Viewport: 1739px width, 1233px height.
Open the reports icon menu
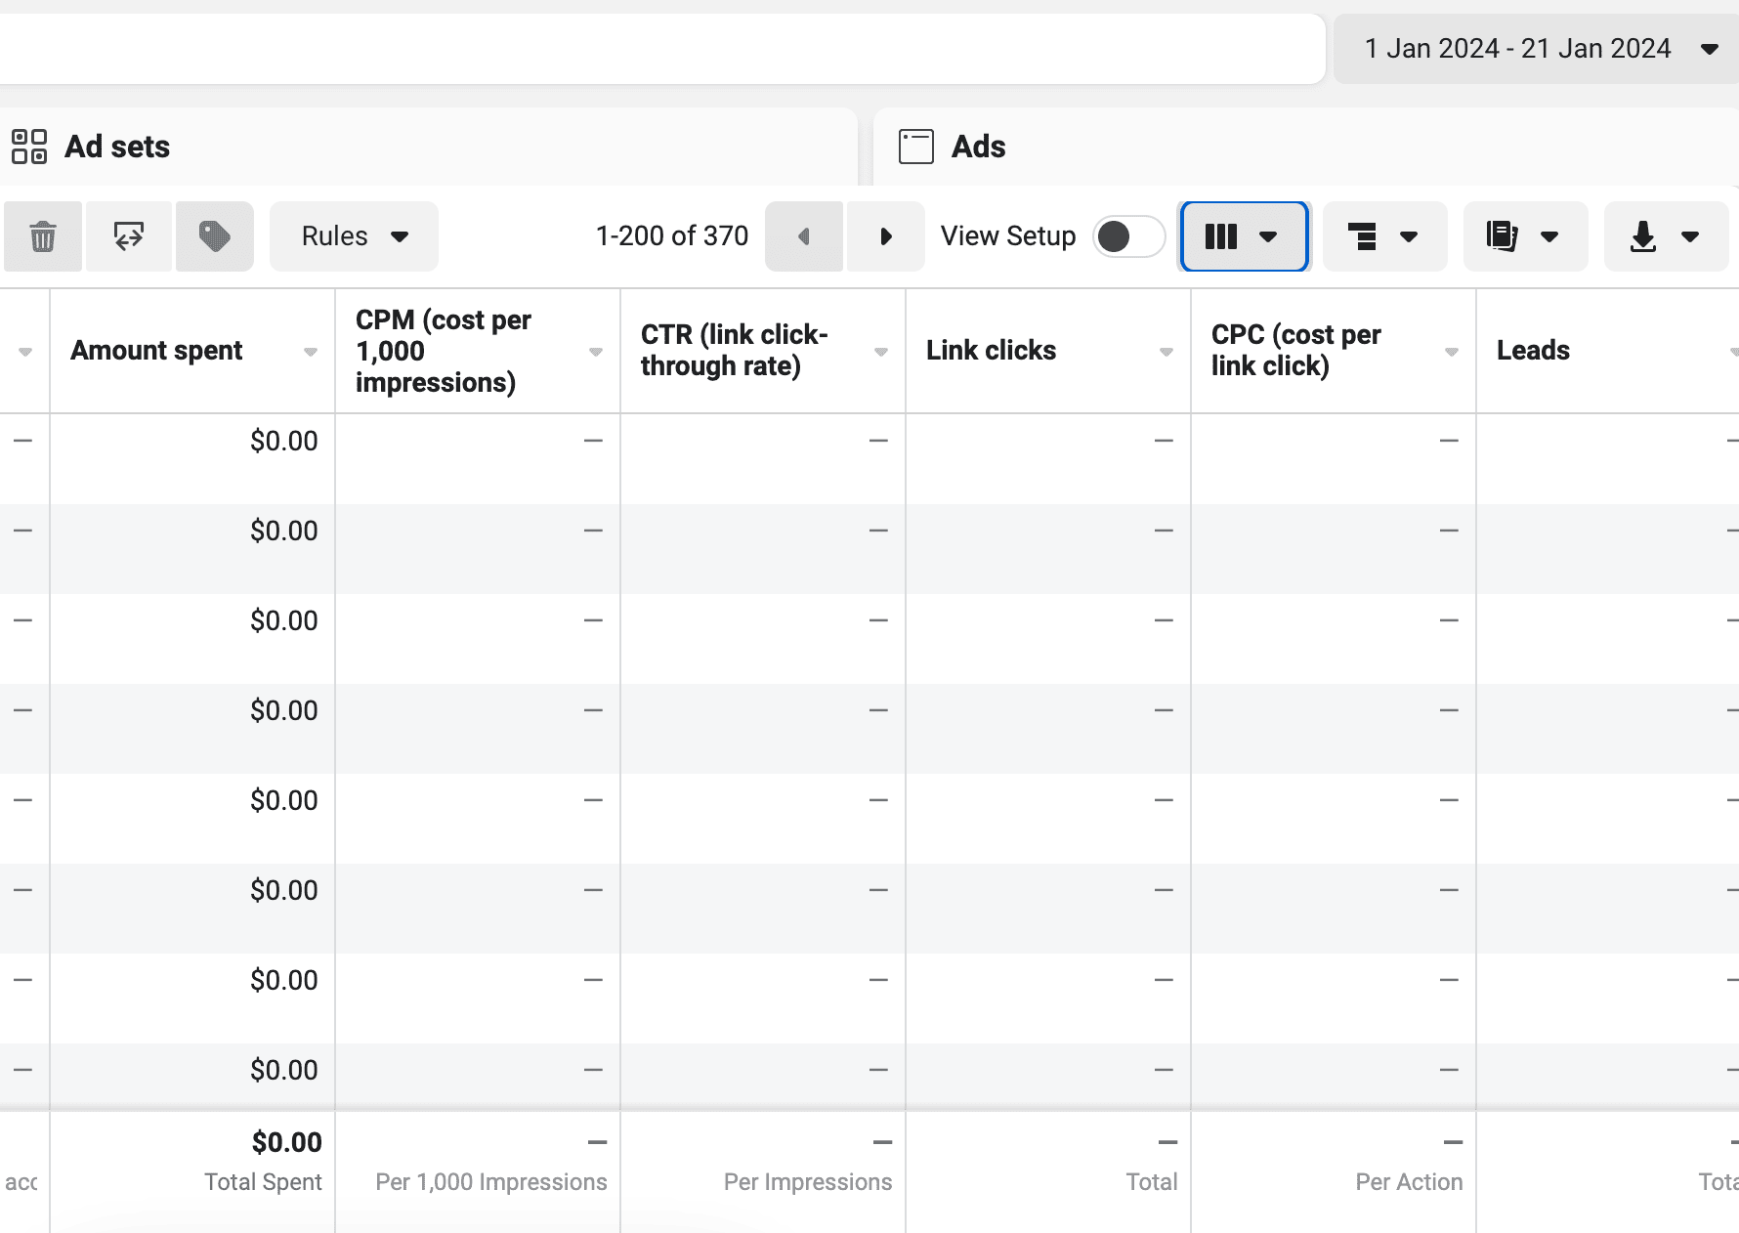(x=1525, y=236)
